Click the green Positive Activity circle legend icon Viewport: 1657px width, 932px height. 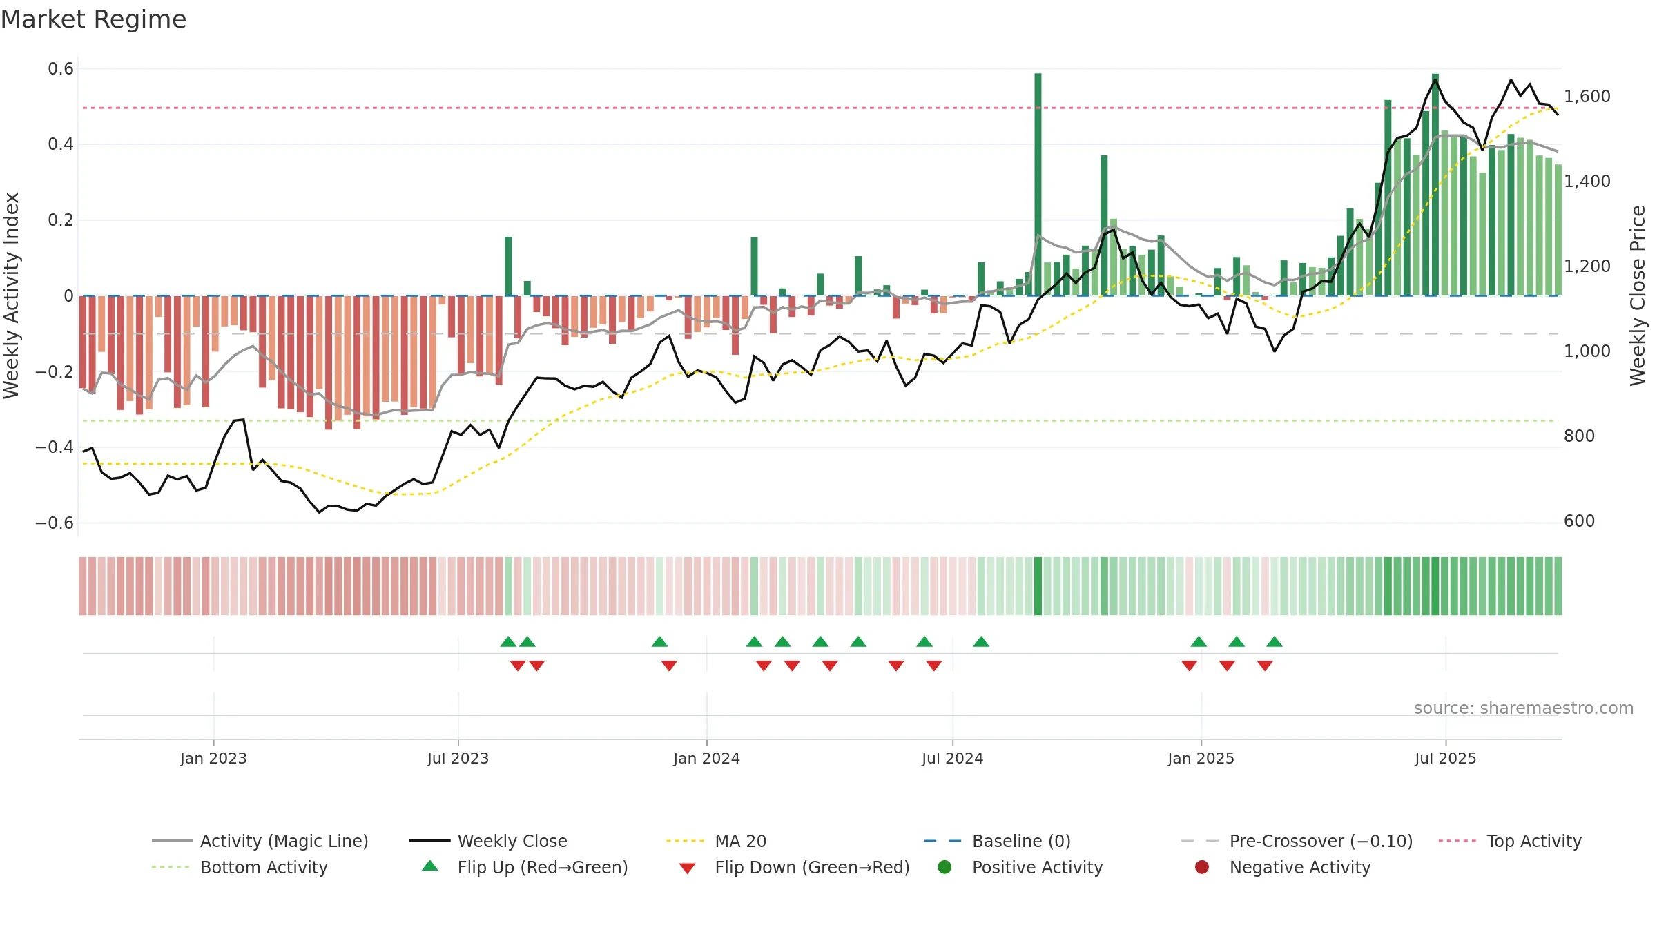[x=944, y=867]
